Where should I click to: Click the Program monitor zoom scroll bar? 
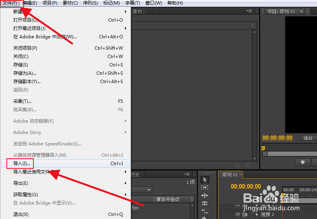(x=290, y=154)
